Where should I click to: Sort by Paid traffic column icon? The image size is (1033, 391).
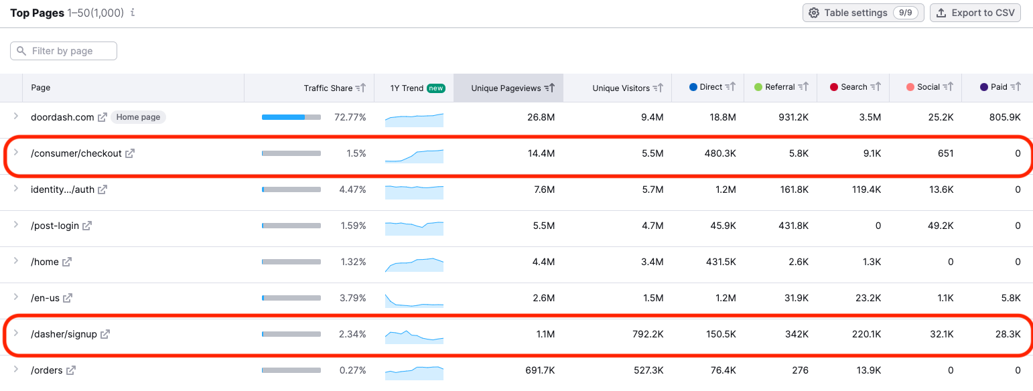point(1016,87)
